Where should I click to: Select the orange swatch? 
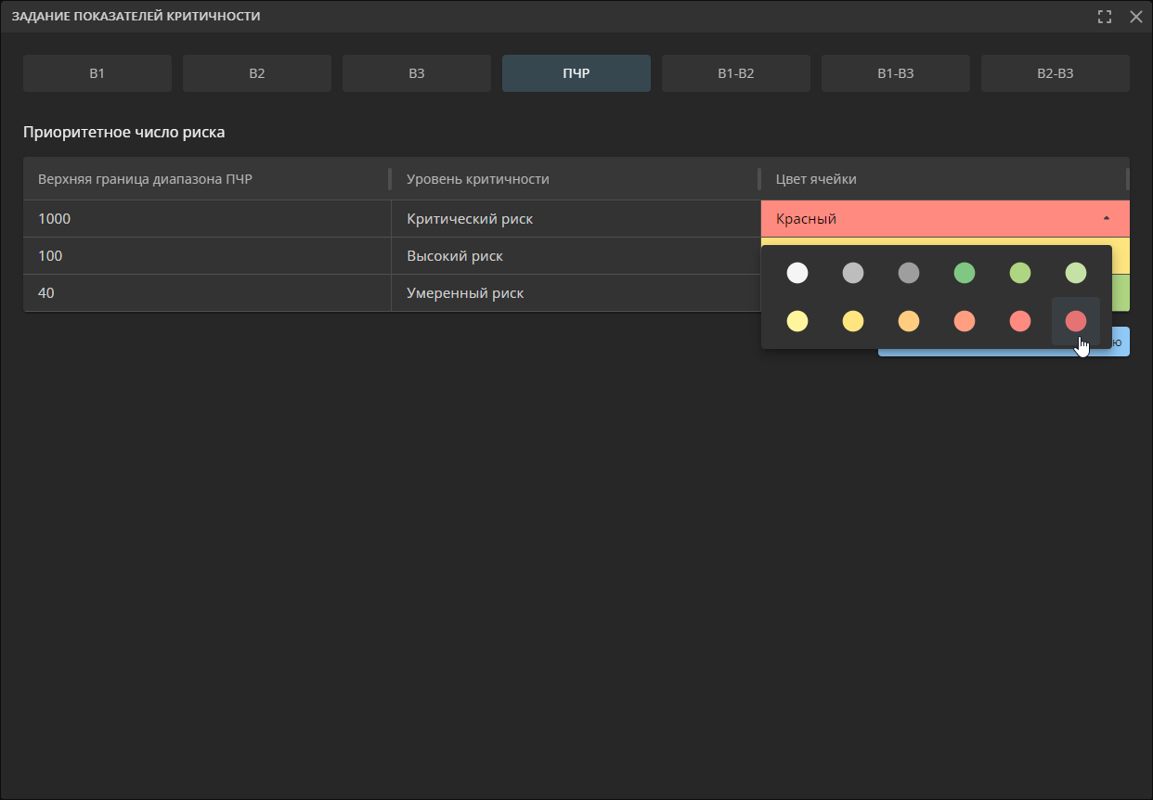pos(909,321)
